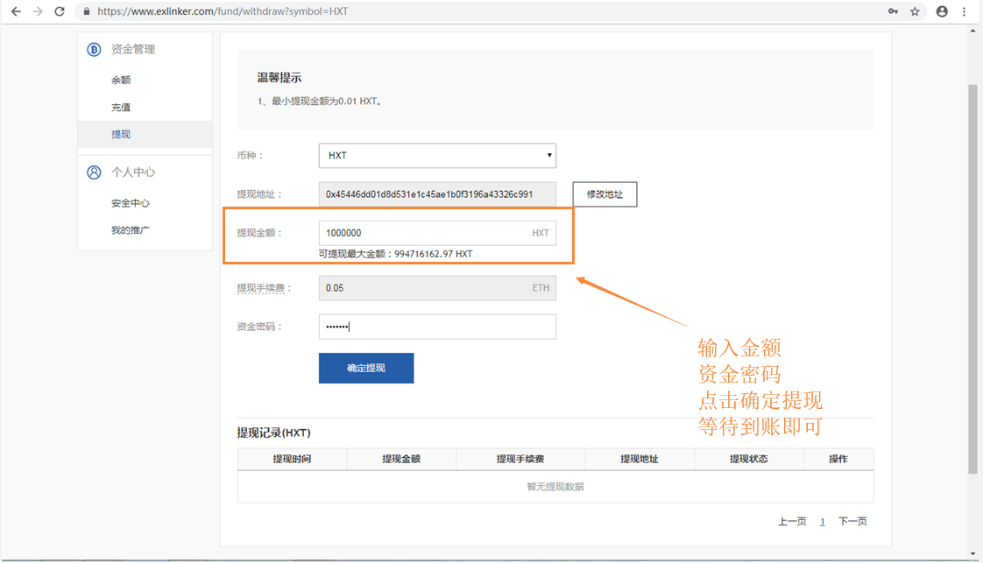
Task: Click the withdrawal address field
Action: coord(437,194)
